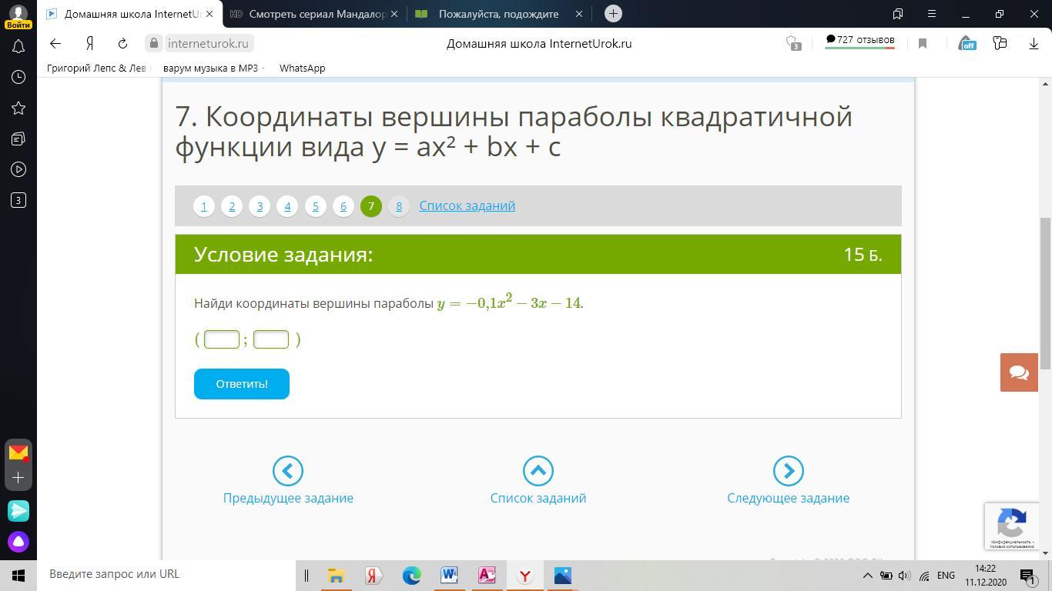Screen dimensions: 1052x591
Task: Open File Explorer from taskbar
Action: [x=336, y=576]
